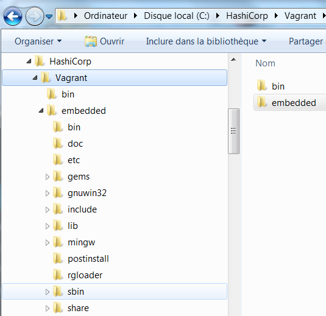Collapse the embedded tree node
Viewport: 326px width, 316px height.
pyautogui.click(x=41, y=111)
